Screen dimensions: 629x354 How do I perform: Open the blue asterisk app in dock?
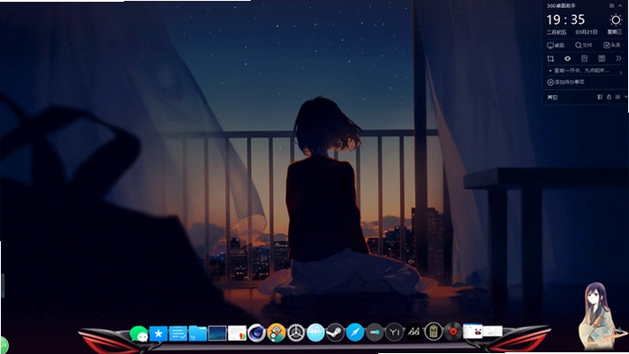[x=158, y=334]
